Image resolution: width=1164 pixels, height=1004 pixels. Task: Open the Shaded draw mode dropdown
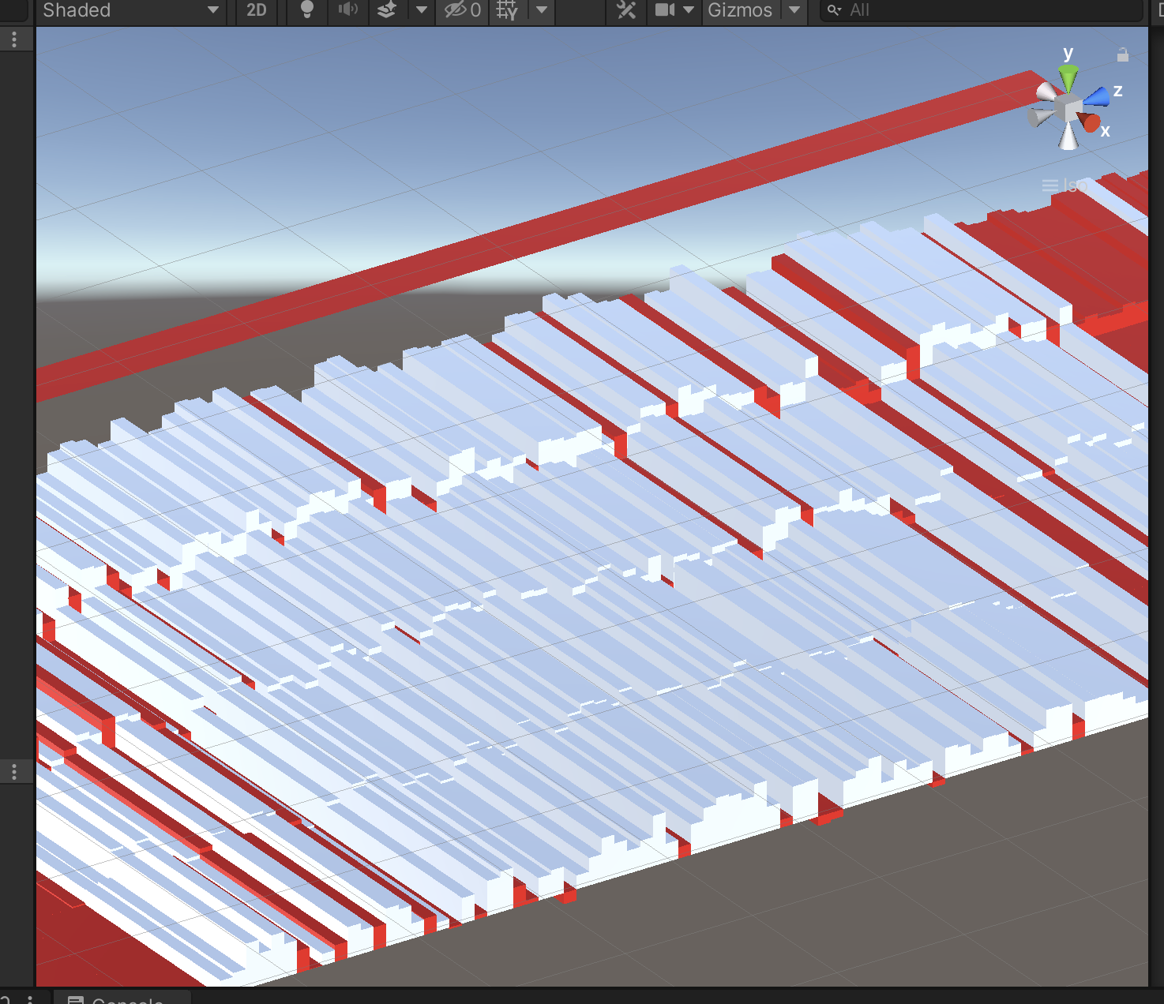point(131,10)
